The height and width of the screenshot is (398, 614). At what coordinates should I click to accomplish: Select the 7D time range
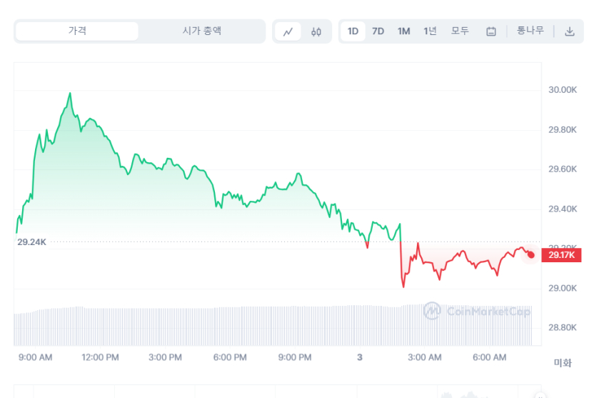[378, 31]
